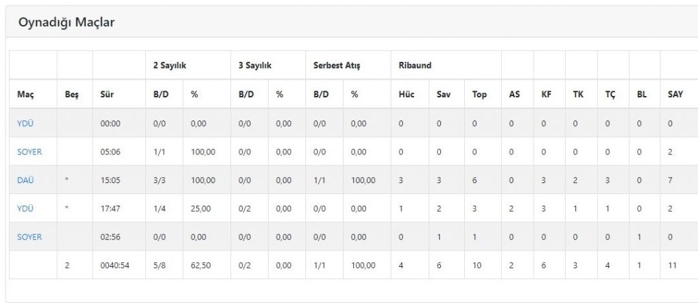
Task: Click the total time cell 0040:54
Action: pyautogui.click(x=115, y=266)
